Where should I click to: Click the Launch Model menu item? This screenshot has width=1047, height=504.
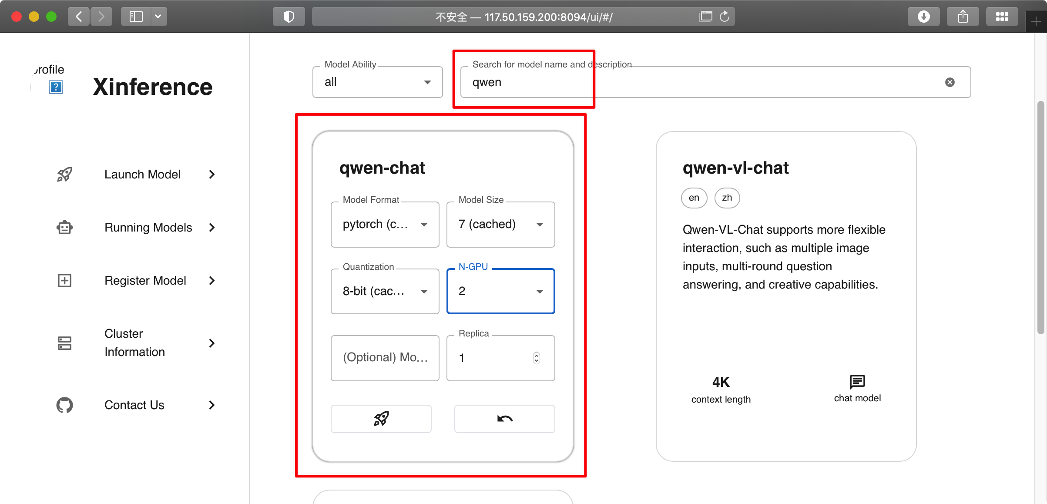point(142,174)
